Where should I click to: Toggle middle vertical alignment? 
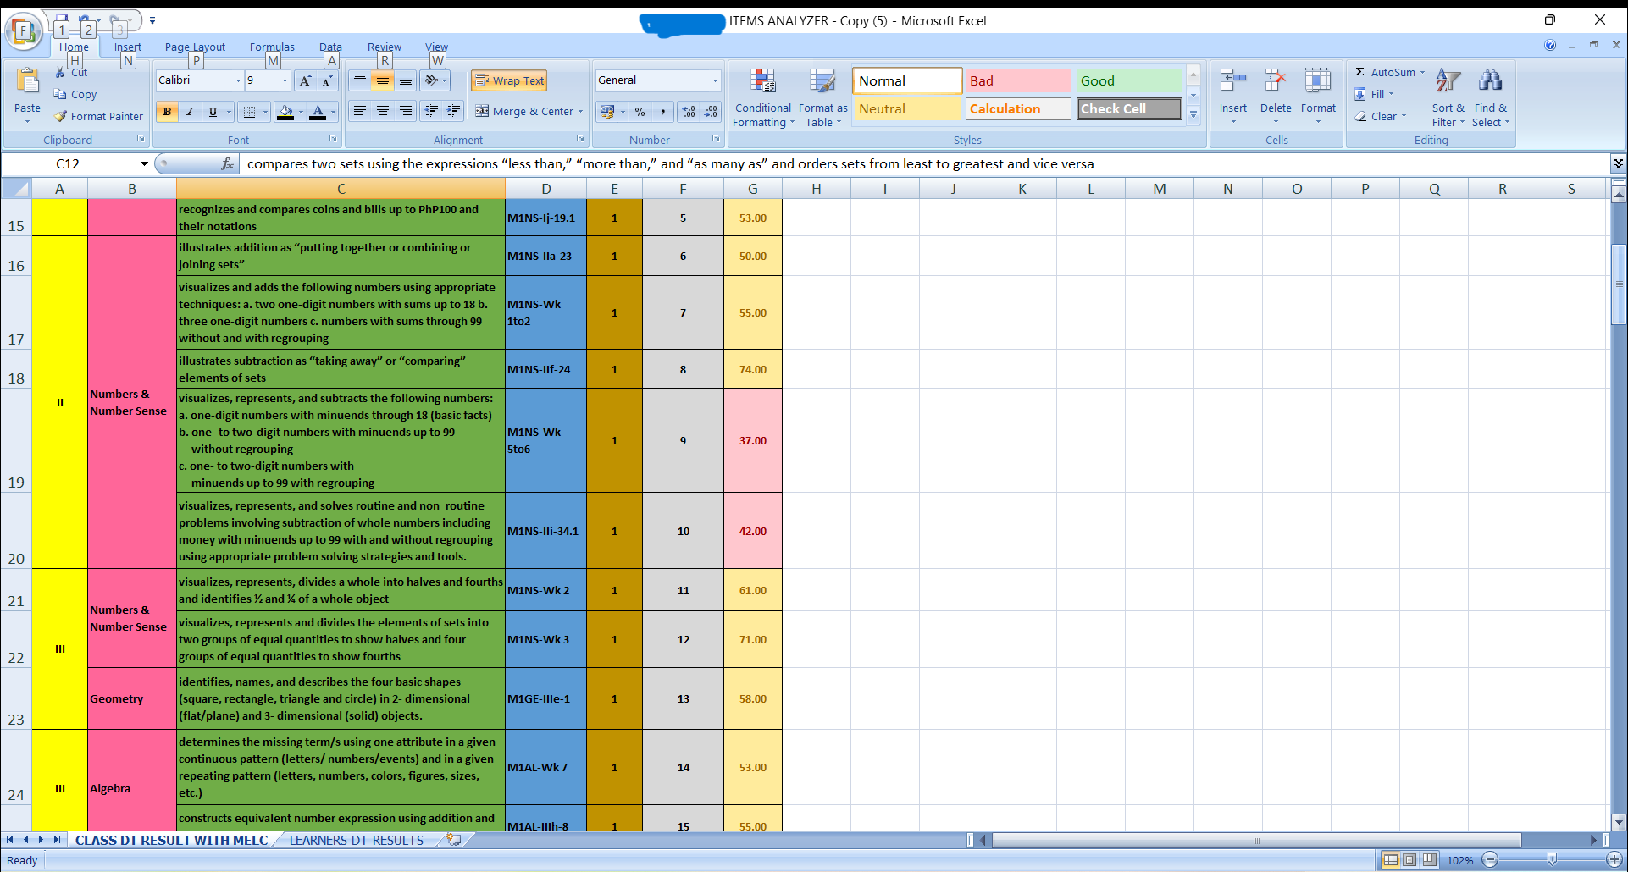(x=383, y=80)
